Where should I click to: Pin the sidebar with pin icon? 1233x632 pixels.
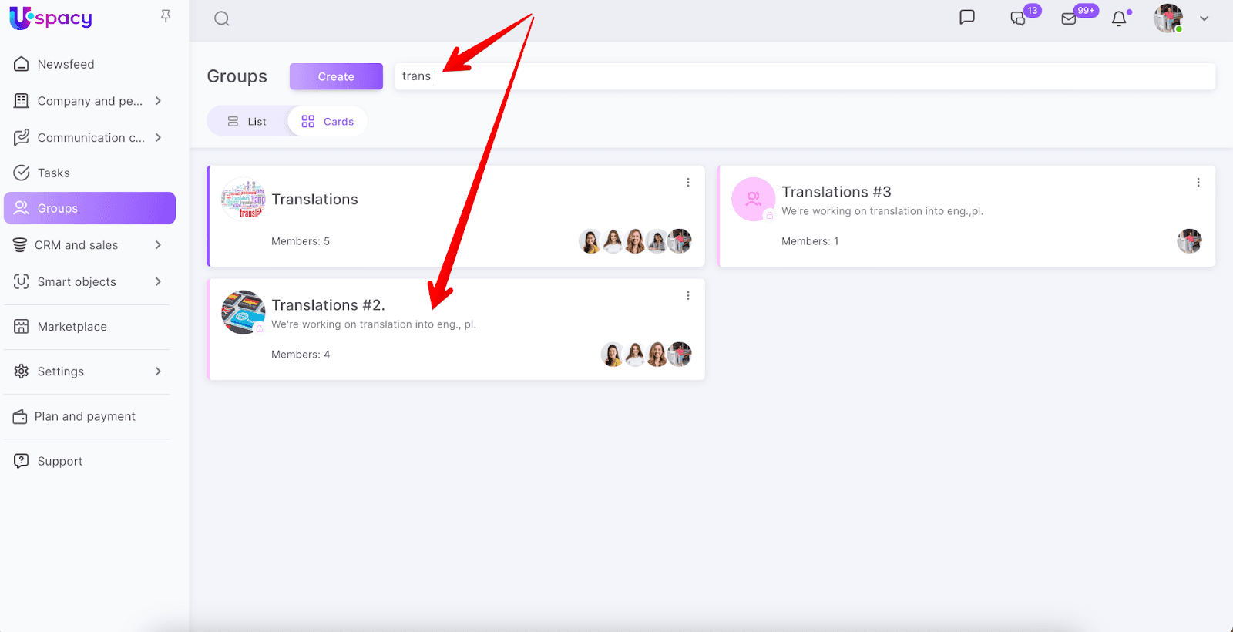(x=166, y=16)
